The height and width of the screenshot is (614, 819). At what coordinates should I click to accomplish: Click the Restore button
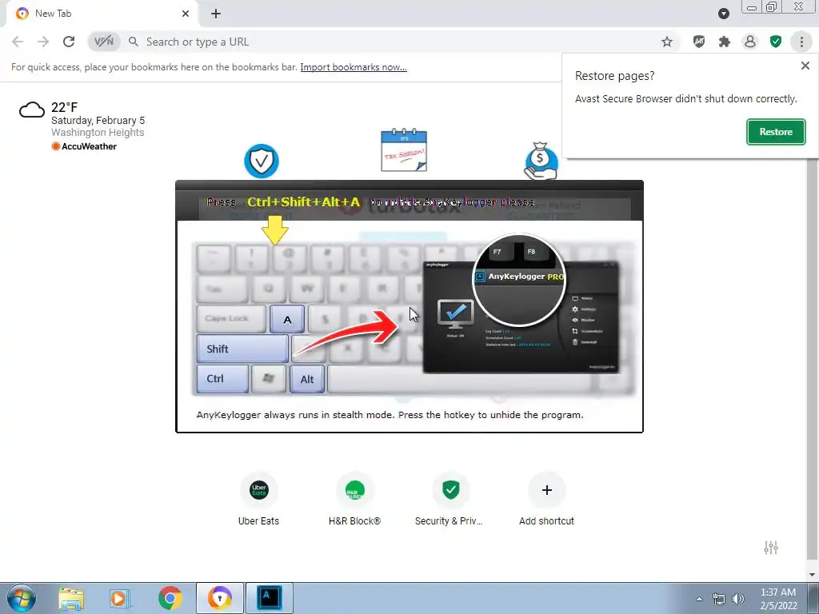click(776, 132)
